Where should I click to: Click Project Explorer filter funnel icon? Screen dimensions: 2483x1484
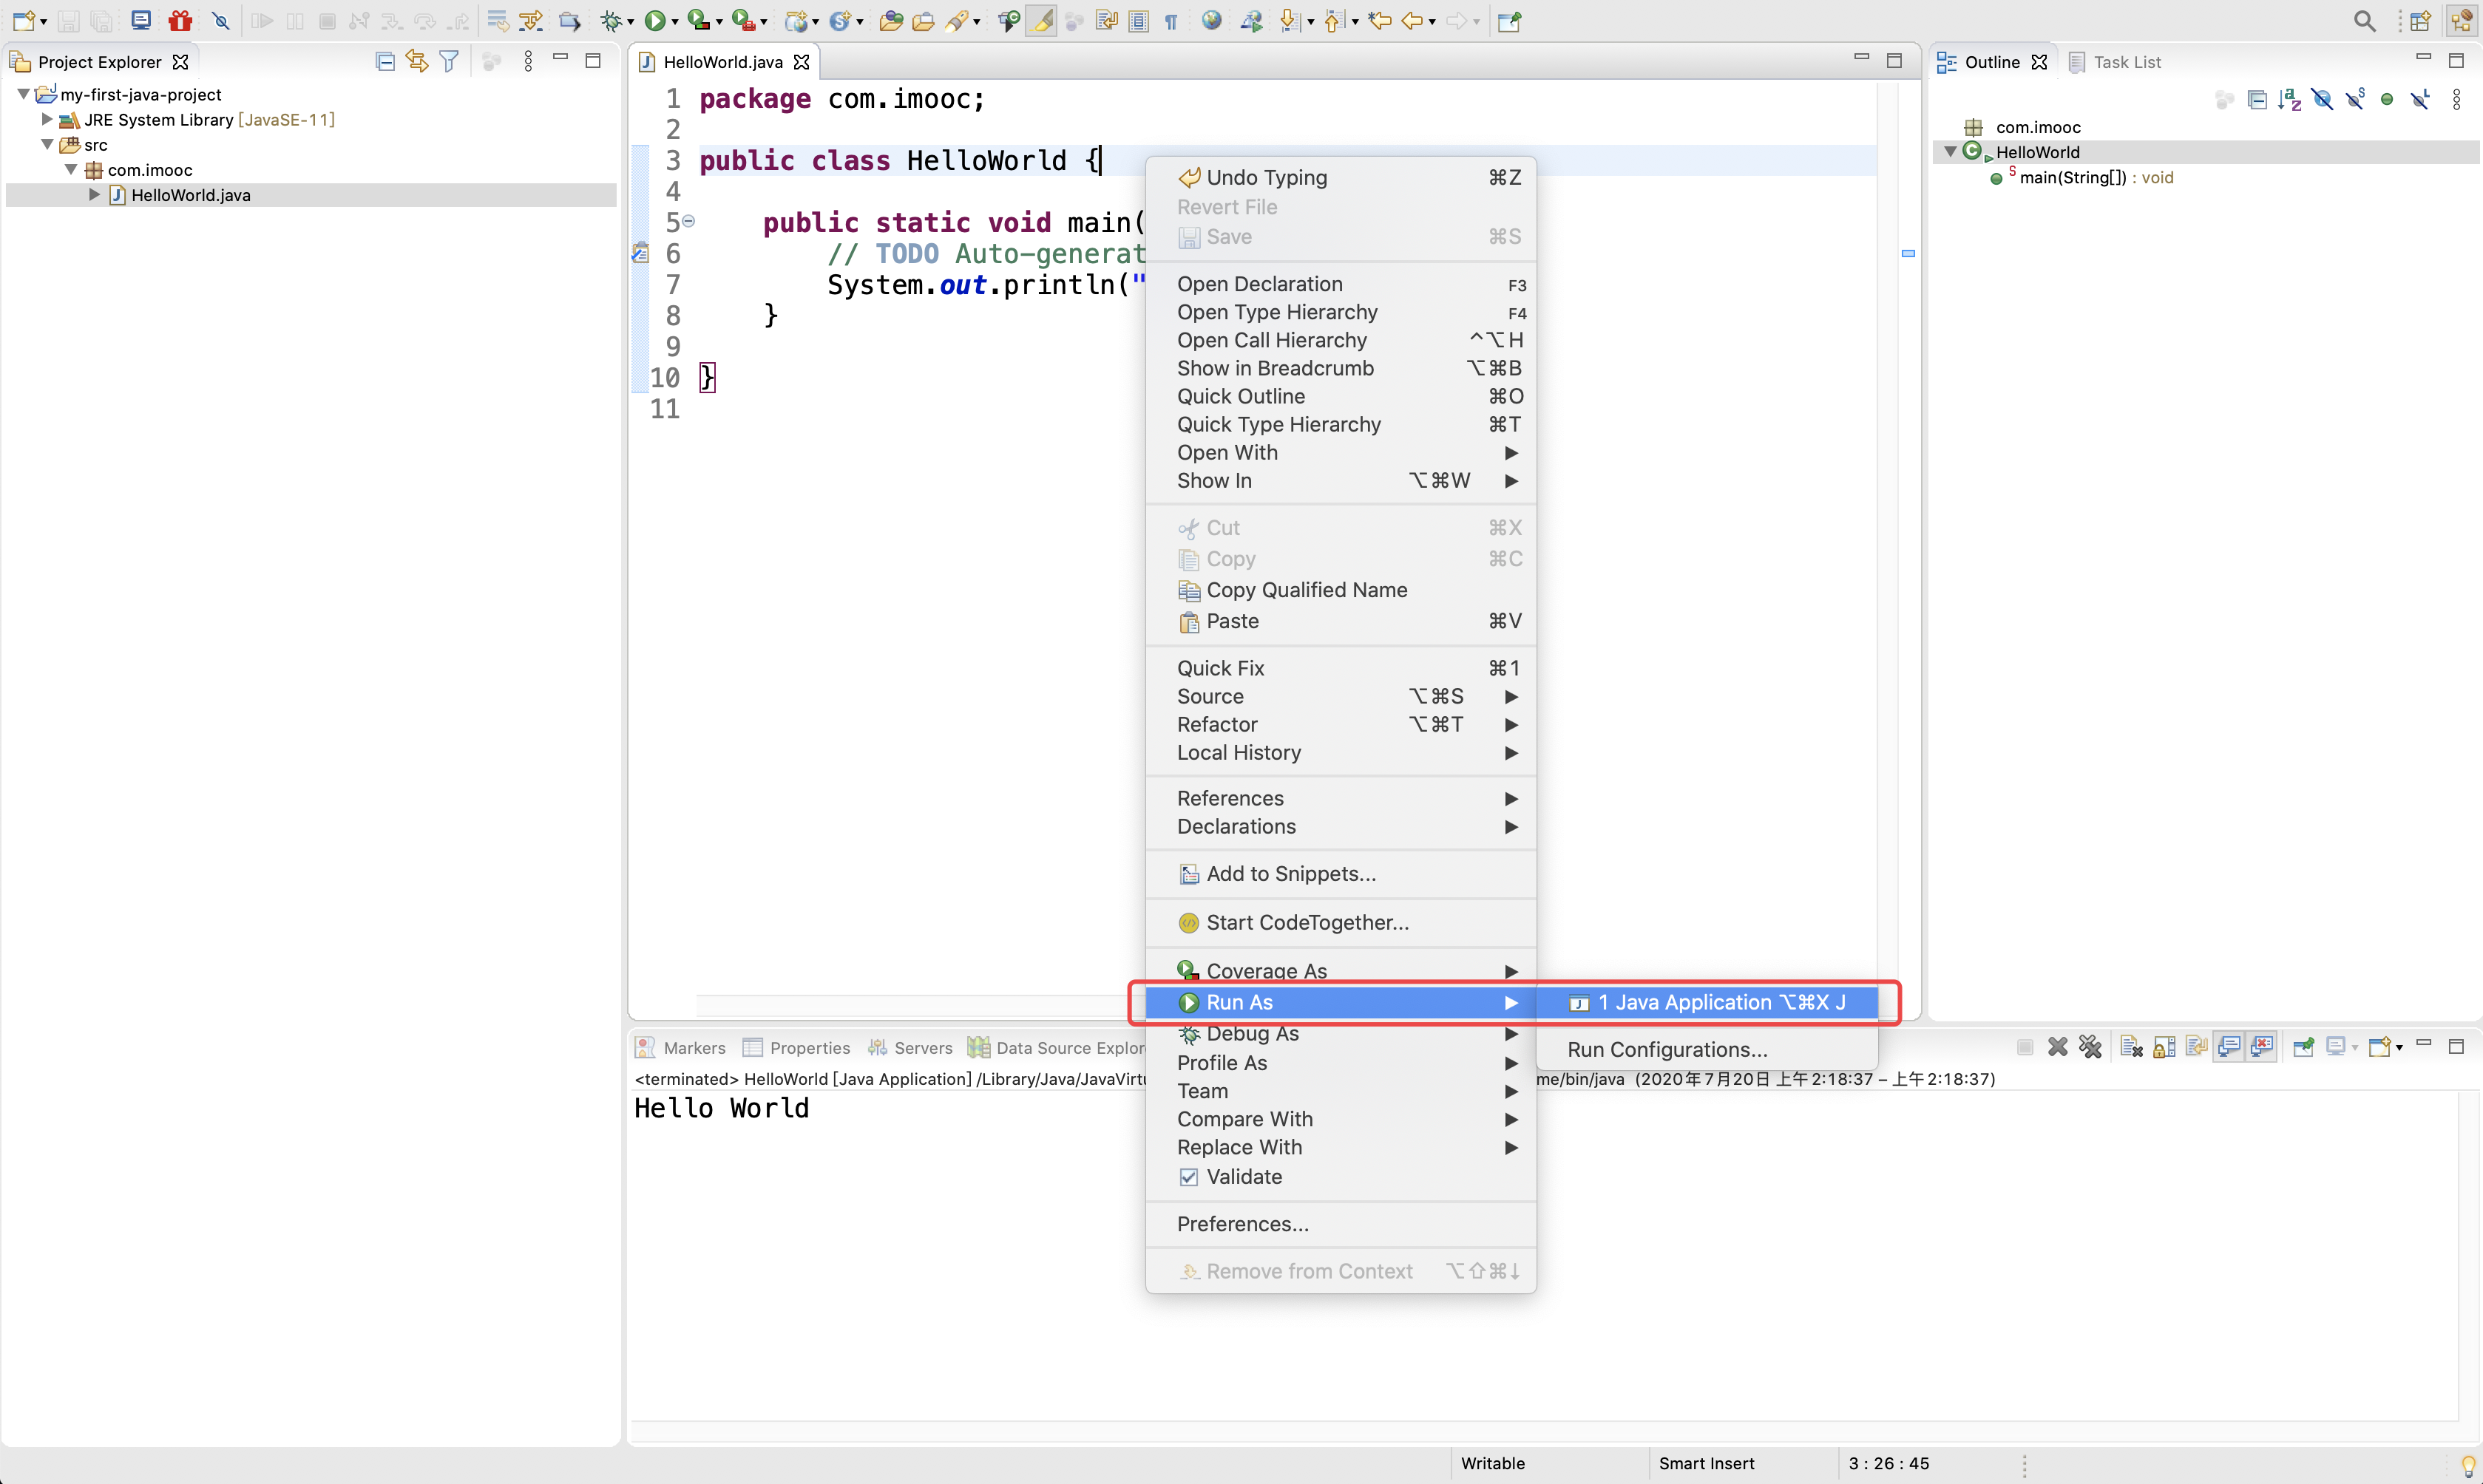coord(449,62)
